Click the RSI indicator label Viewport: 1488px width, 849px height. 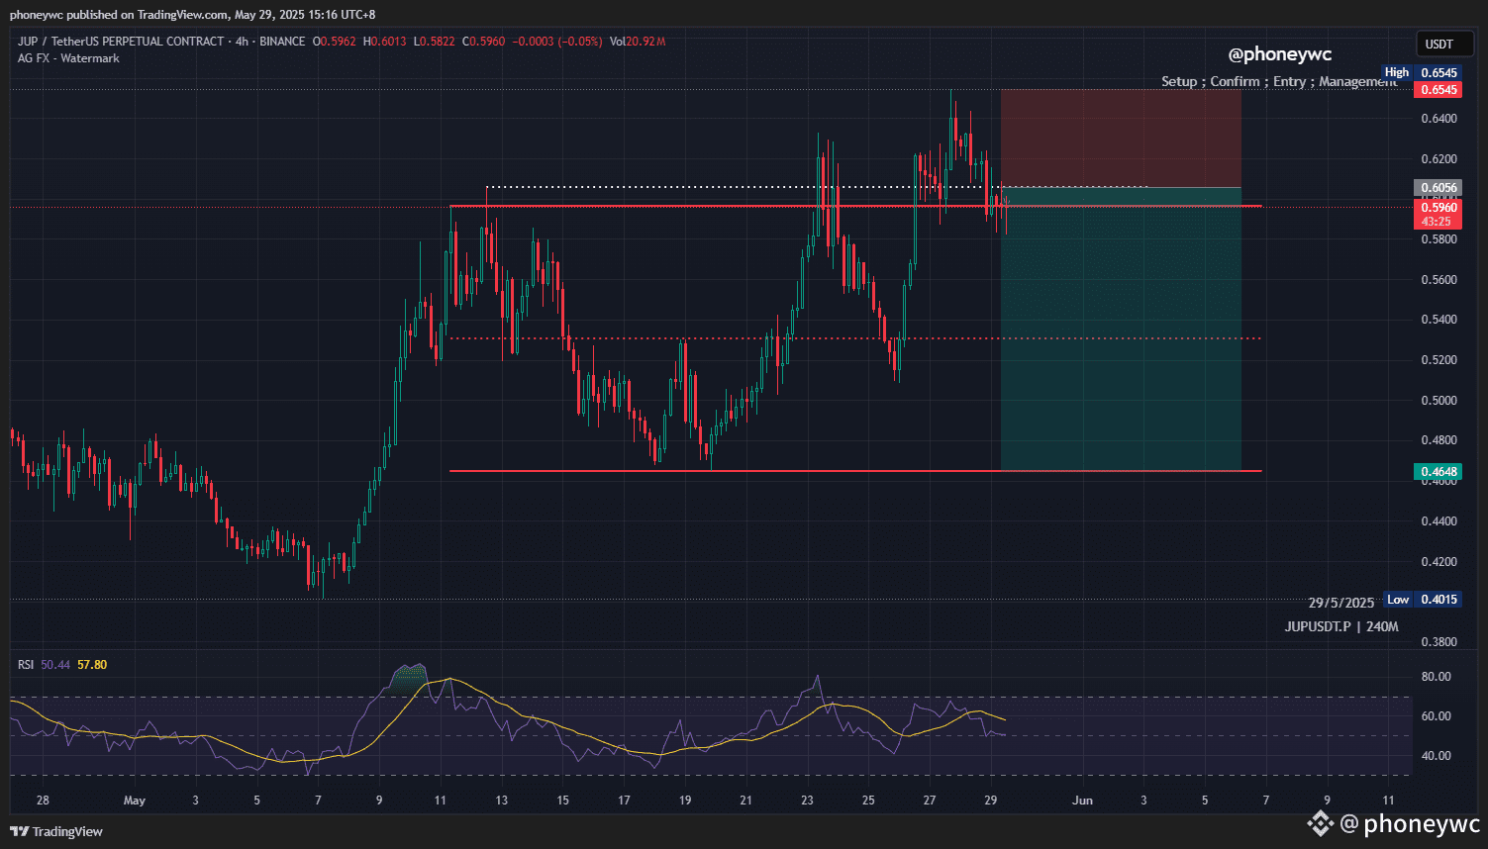coord(26,665)
